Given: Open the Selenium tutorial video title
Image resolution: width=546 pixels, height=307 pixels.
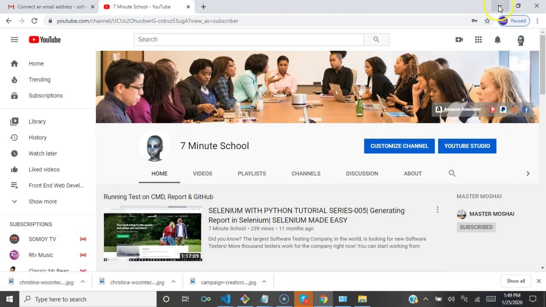Looking at the screenshot, I should coord(306,215).
